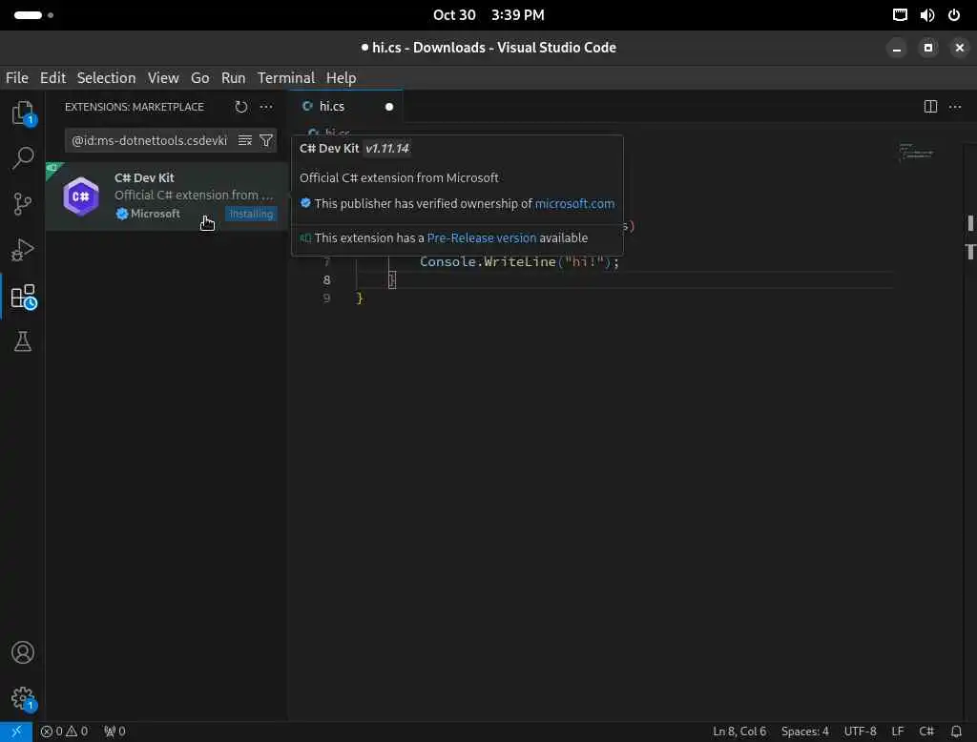Screen dimensions: 977x742
Task: Open the Edit menu
Action: (x=52, y=78)
